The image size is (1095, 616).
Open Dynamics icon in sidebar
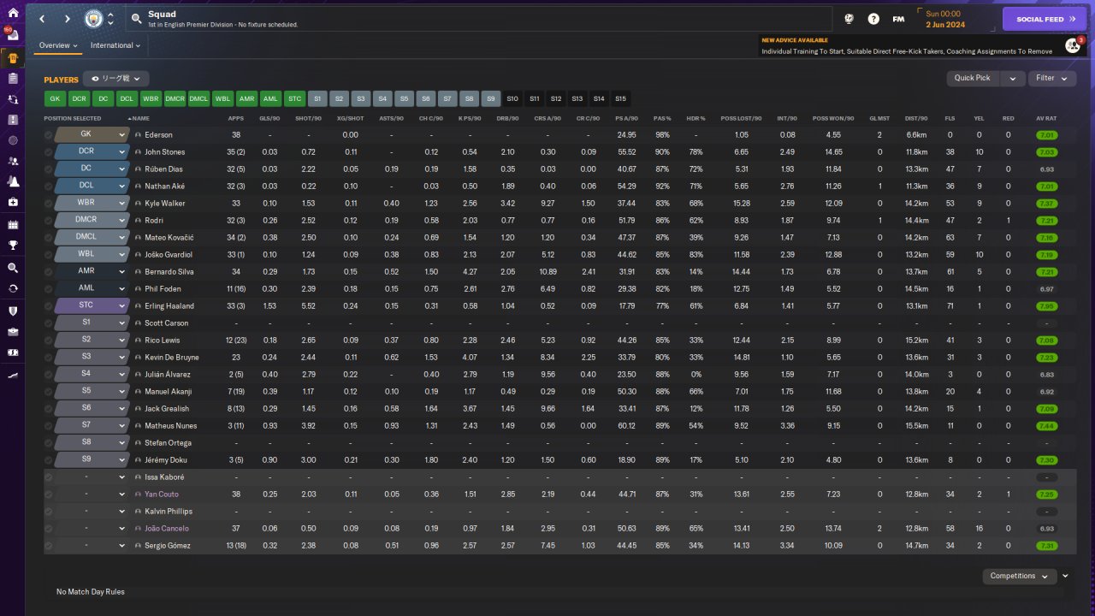13,99
